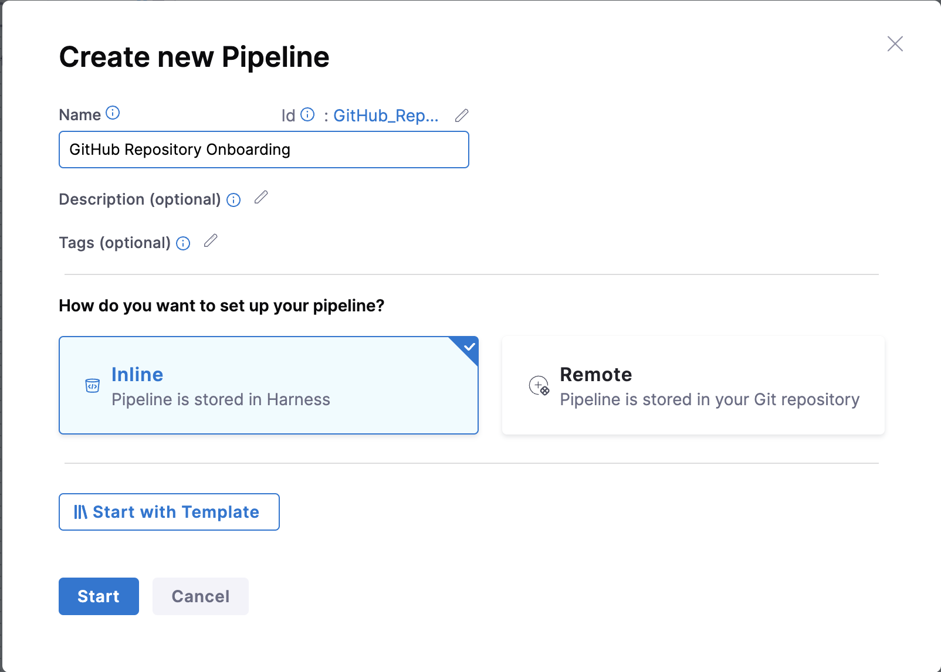
Task: Click the template library icon
Action: (x=80, y=512)
